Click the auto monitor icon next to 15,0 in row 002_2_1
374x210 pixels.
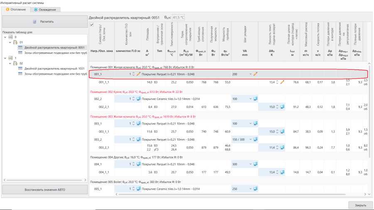point(282,107)
